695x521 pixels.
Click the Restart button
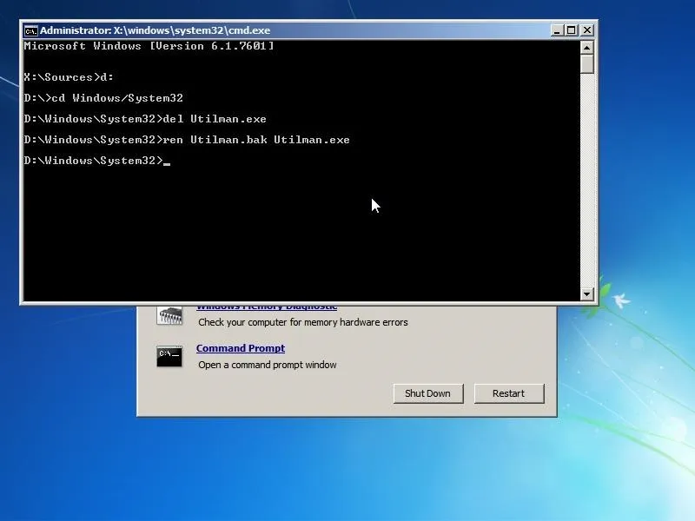[x=509, y=393]
